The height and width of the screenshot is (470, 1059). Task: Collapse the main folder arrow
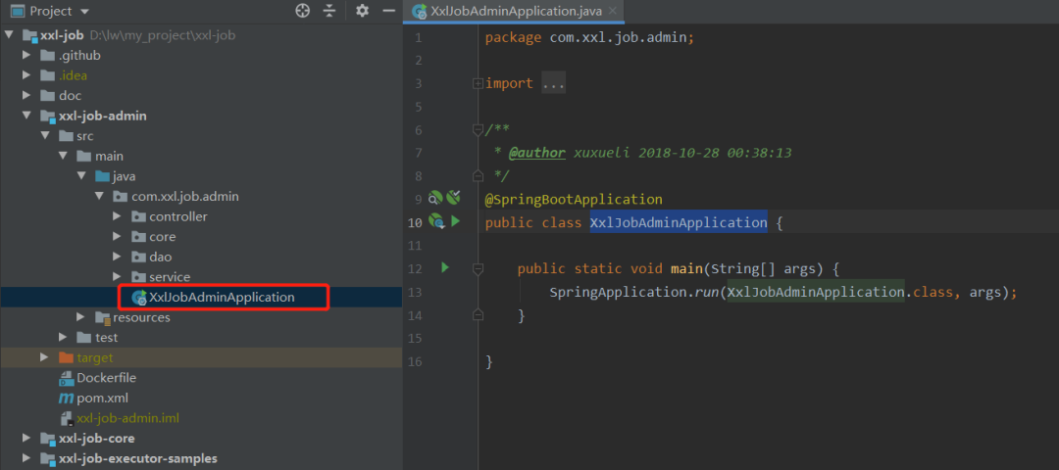click(63, 157)
